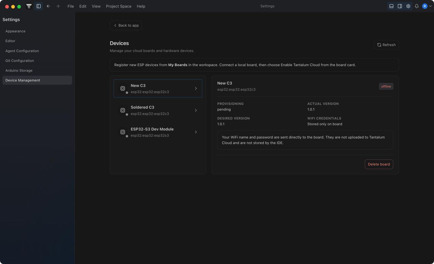
Task: Open Agent Configuration settings
Action: pos(37,51)
